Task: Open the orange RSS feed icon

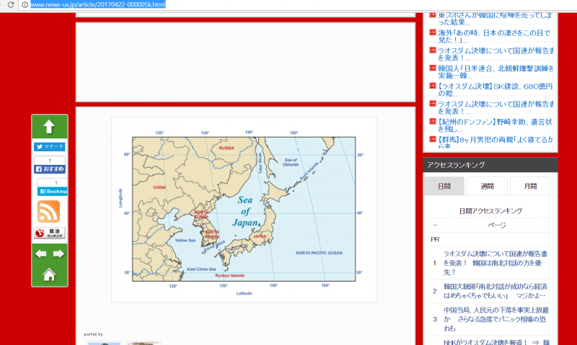Action: (49, 212)
